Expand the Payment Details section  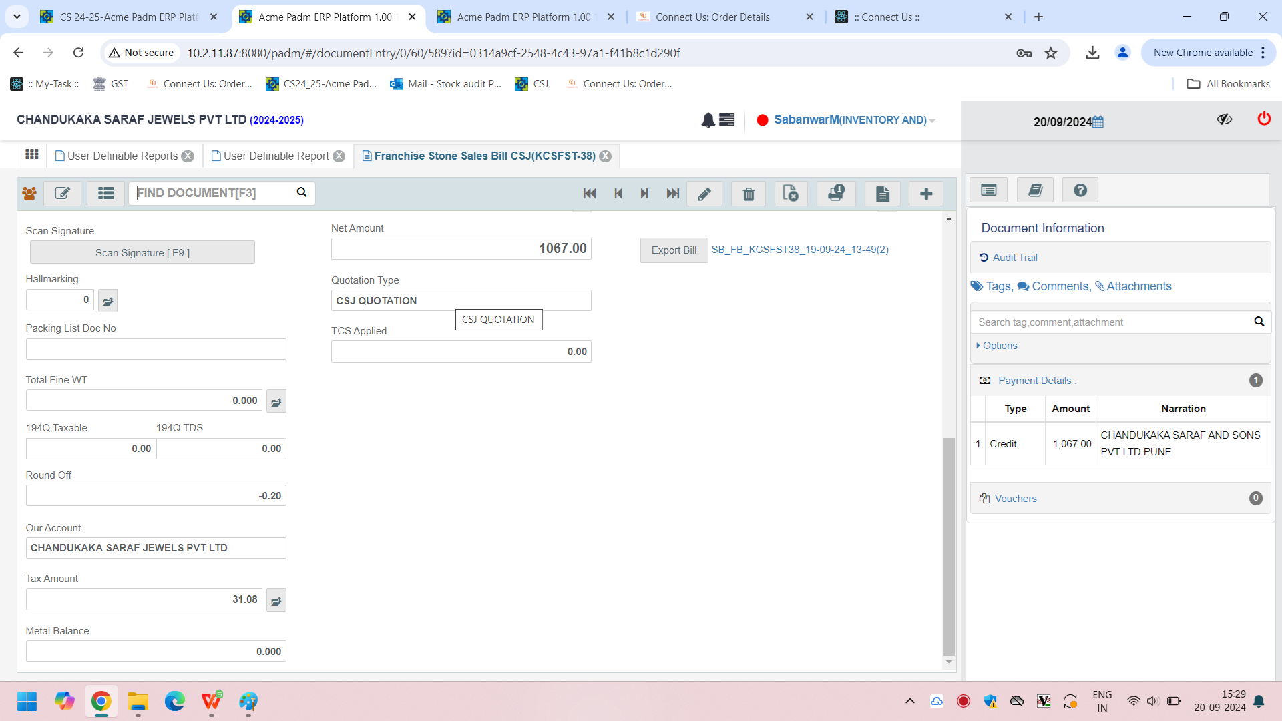click(1120, 381)
